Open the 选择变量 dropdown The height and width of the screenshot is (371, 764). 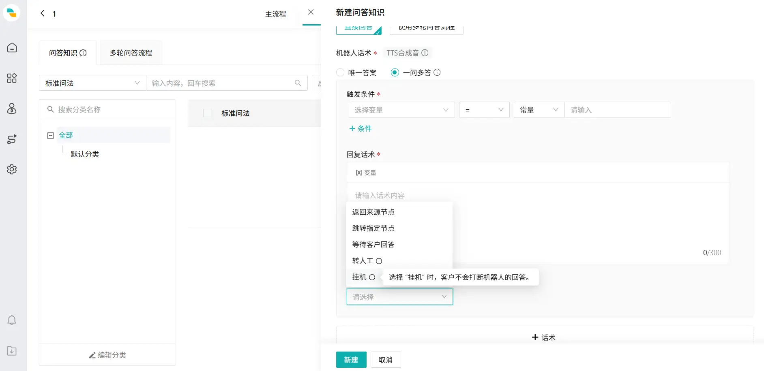(401, 110)
